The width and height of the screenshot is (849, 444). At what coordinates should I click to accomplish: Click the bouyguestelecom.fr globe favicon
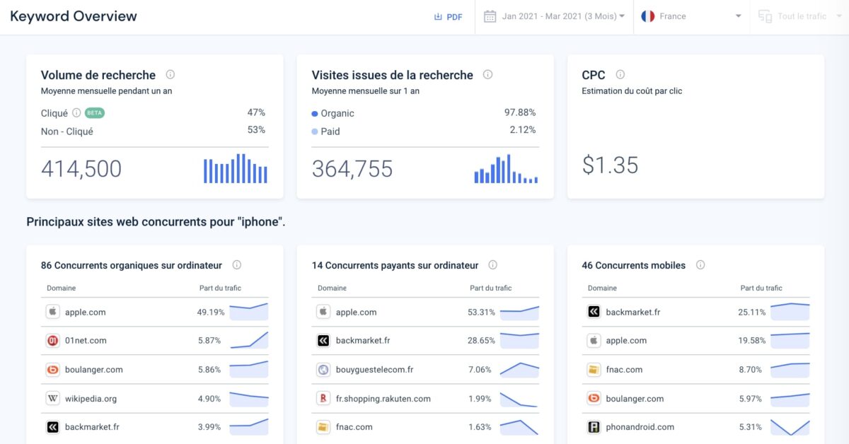pos(323,370)
